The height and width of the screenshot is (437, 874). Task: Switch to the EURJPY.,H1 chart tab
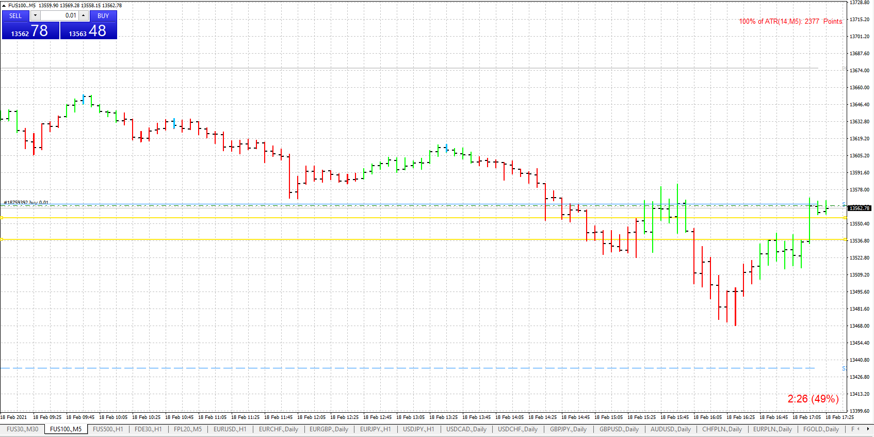(375, 429)
